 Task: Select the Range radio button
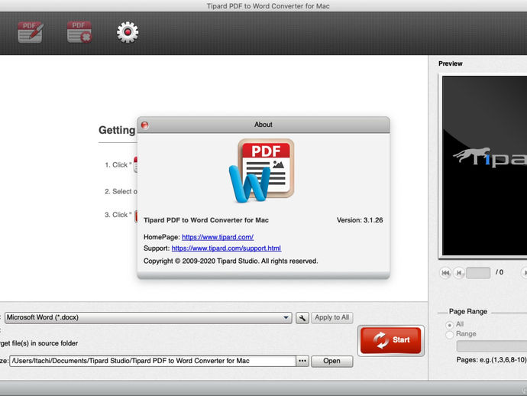(450, 335)
